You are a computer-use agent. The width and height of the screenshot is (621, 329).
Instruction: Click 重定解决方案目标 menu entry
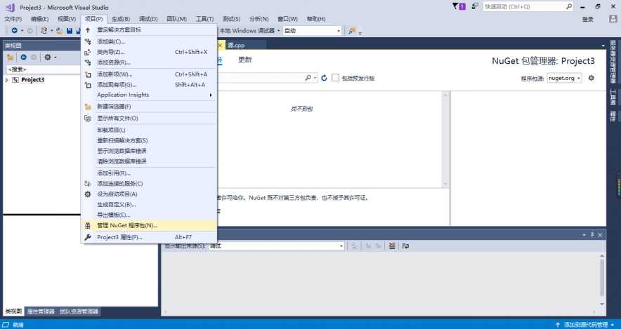119,29
